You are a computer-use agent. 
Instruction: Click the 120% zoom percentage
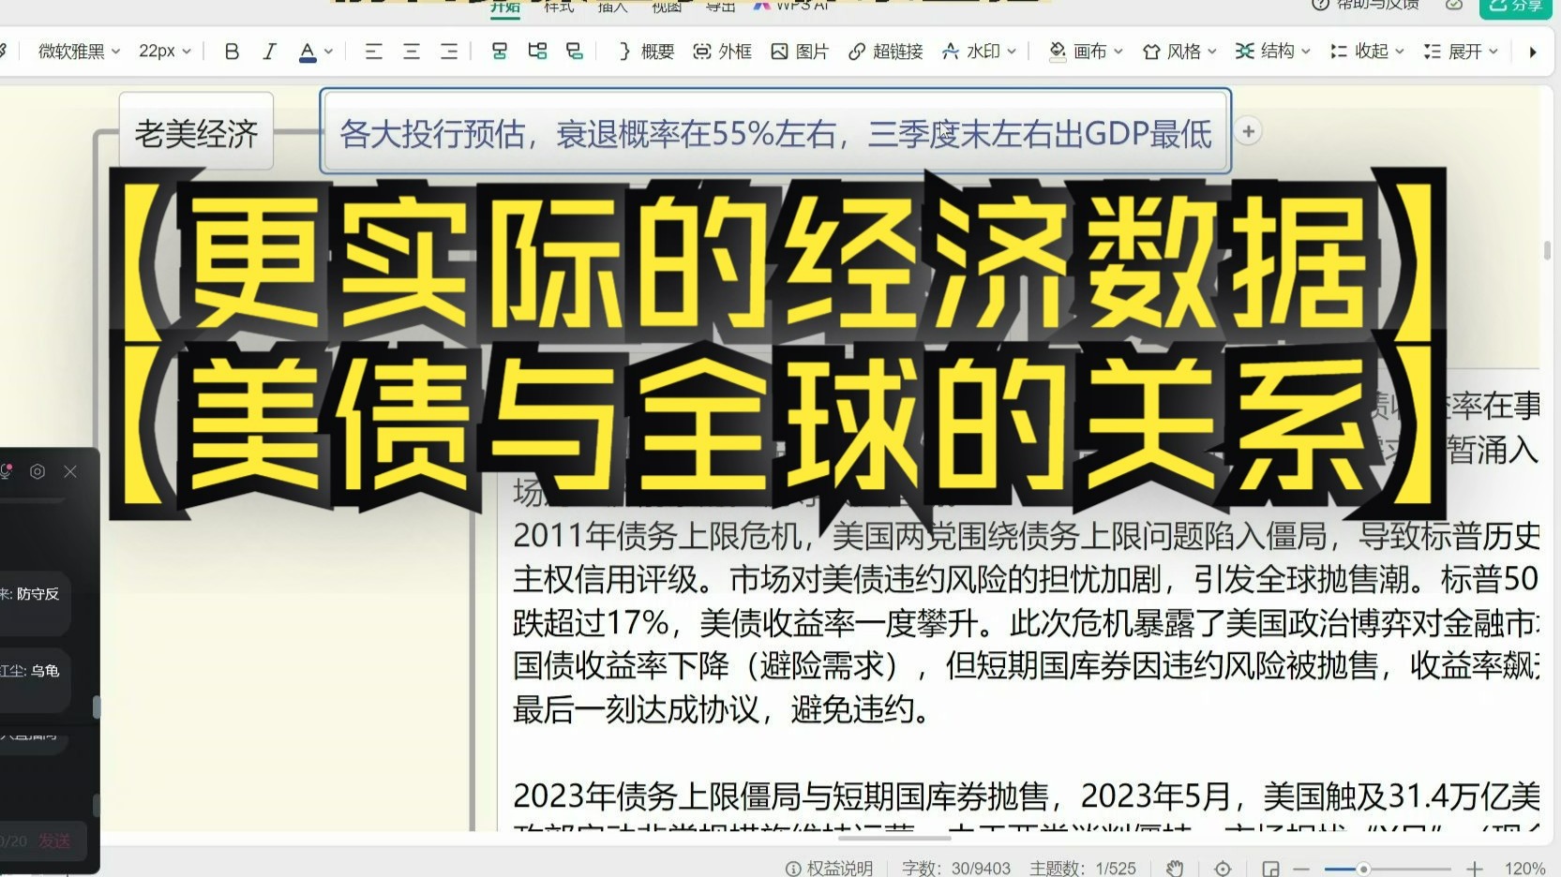tap(1524, 869)
